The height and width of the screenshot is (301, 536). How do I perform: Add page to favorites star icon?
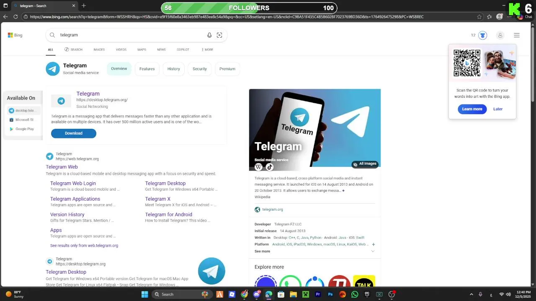click(479, 17)
